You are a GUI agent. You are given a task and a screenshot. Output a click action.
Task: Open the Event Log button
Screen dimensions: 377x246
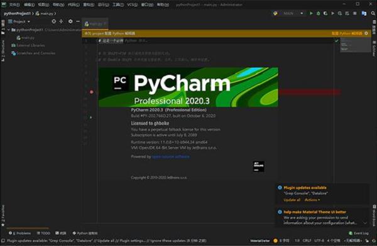click(x=359, y=233)
